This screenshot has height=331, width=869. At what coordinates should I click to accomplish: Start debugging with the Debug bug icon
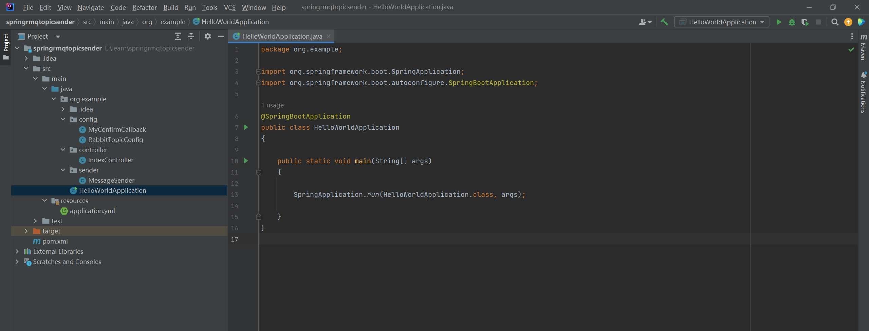point(792,22)
